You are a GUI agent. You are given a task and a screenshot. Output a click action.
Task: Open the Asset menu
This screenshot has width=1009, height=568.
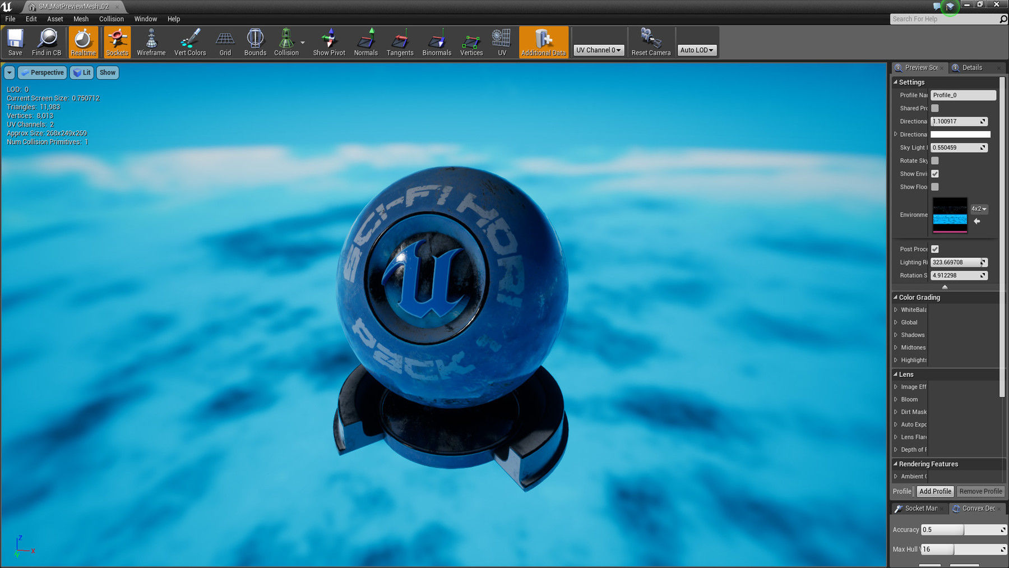click(x=55, y=19)
